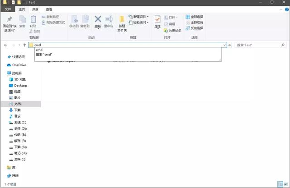Click the 粘贴 paste clipboard icon
Image resolution: width=290 pixels, height=188 pixels.
tap(33, 19)
